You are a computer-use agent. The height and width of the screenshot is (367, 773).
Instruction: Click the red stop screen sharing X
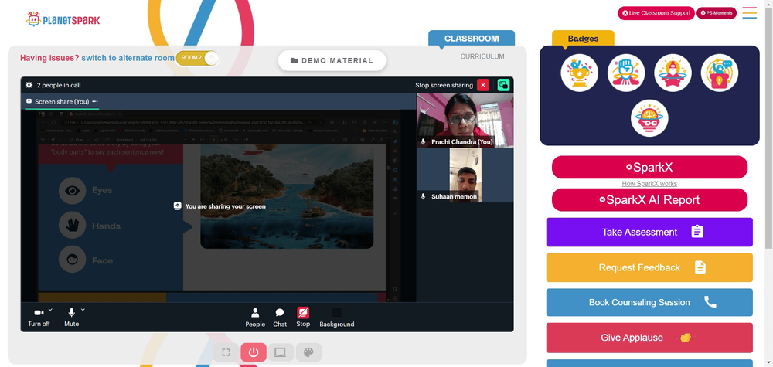point(483,85)
